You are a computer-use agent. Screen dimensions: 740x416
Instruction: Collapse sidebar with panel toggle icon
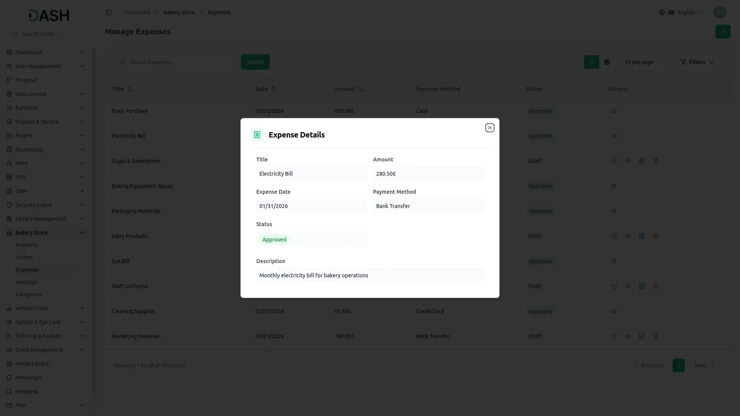(109, 12)
